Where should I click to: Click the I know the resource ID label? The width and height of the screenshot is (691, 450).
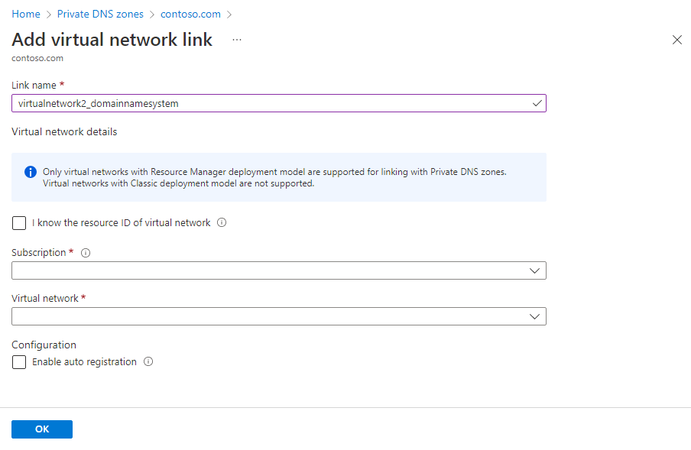[x=121, y=223]
